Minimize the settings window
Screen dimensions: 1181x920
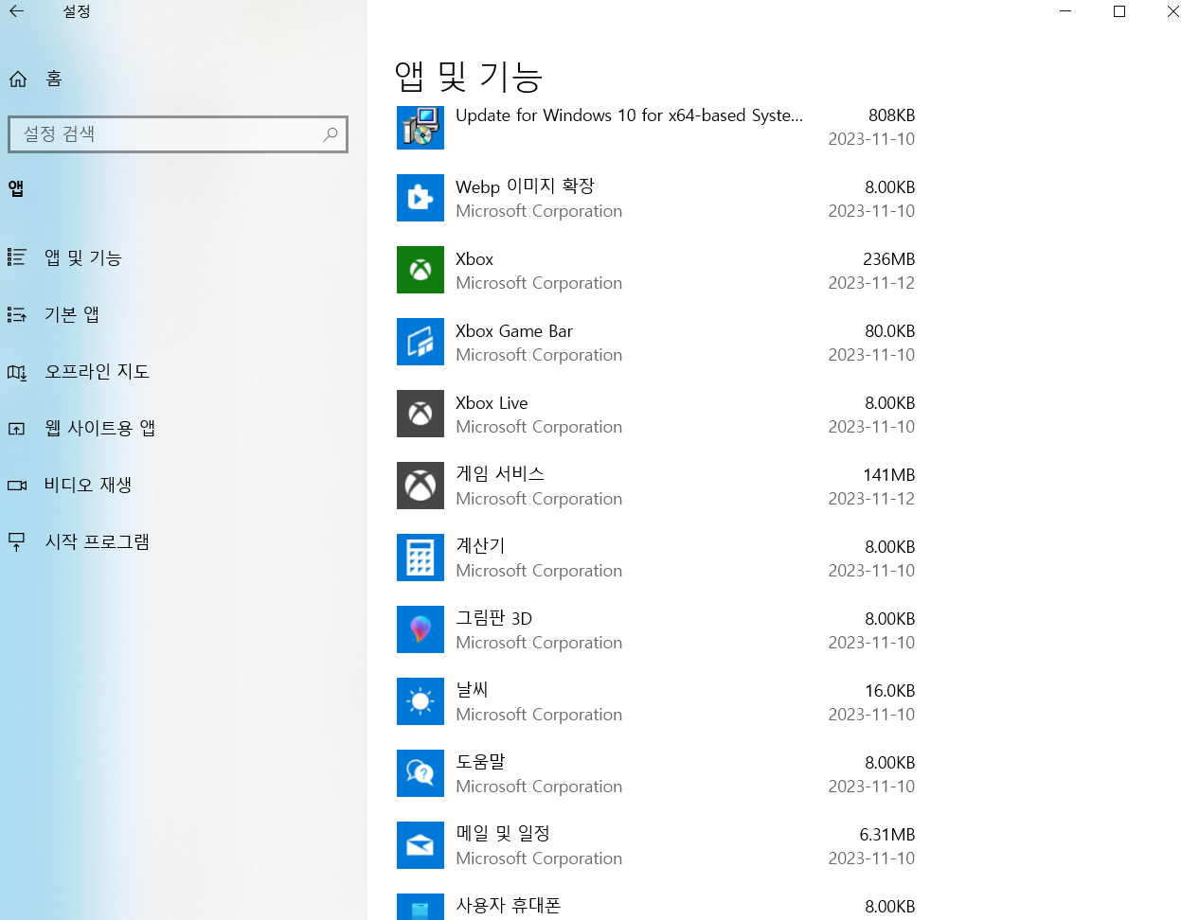(1065, 11)
